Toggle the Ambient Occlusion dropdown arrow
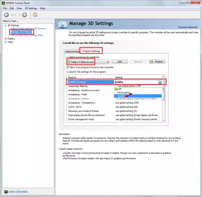The image size is (202, 197). click(x=160, y=82)
